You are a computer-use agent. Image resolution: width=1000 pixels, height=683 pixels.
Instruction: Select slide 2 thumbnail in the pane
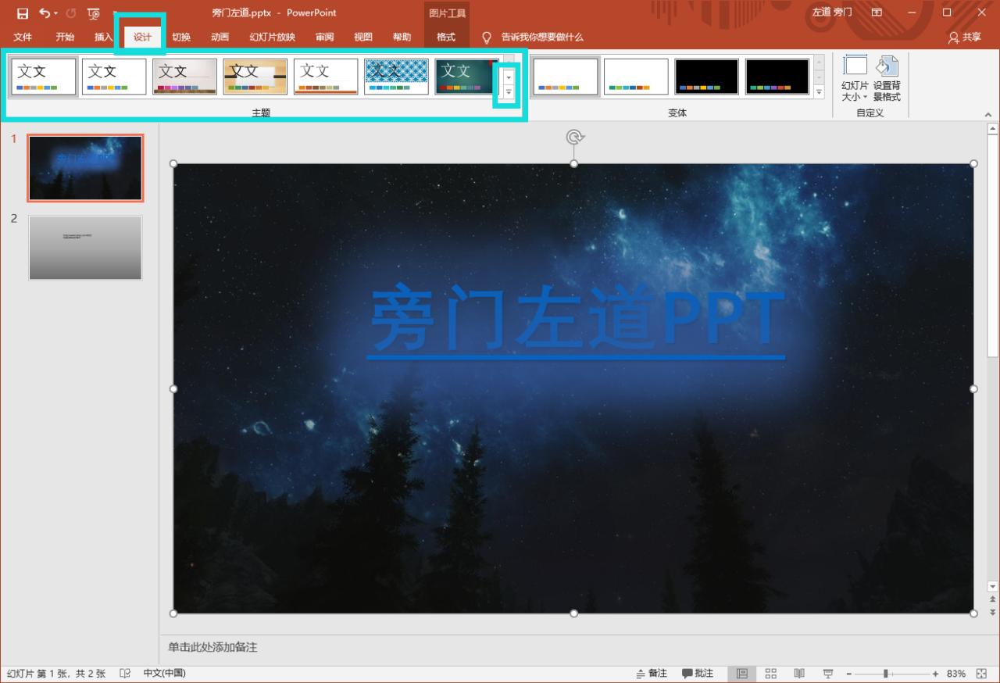coord(85,247)
